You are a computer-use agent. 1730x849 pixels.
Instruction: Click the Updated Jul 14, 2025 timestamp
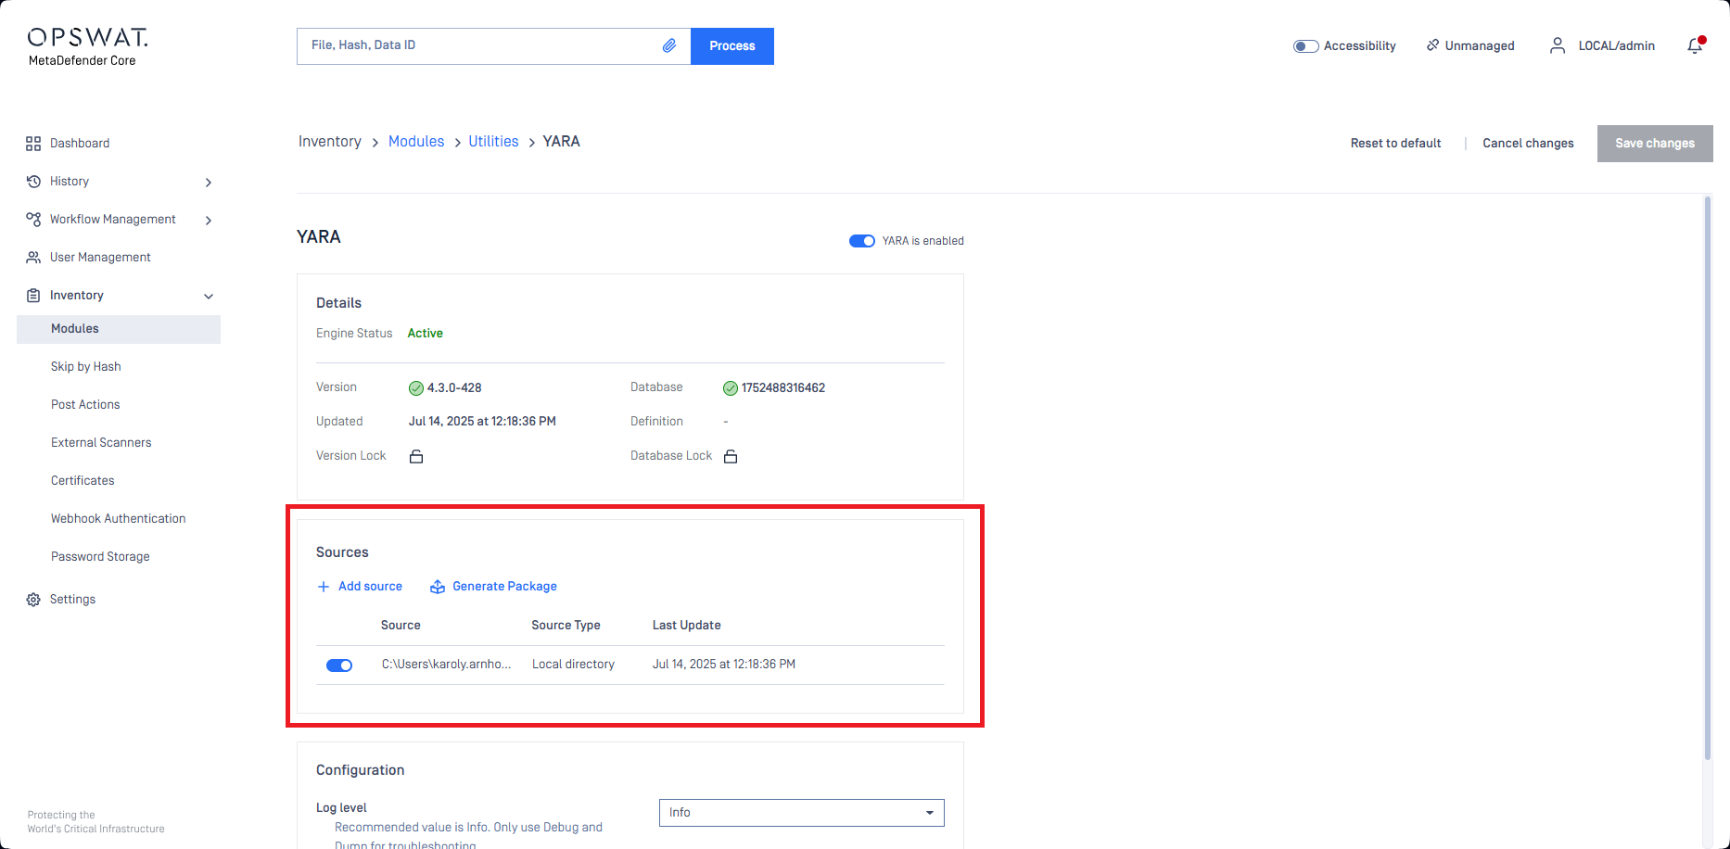coord(482,421)
